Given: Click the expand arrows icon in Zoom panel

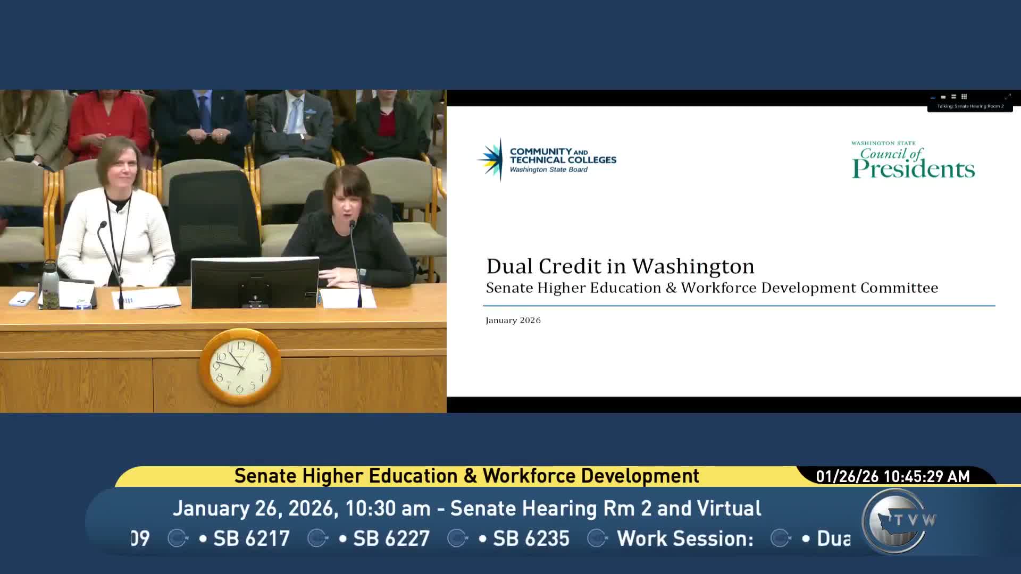Looking at the screenshot, I should (1007, 97).
